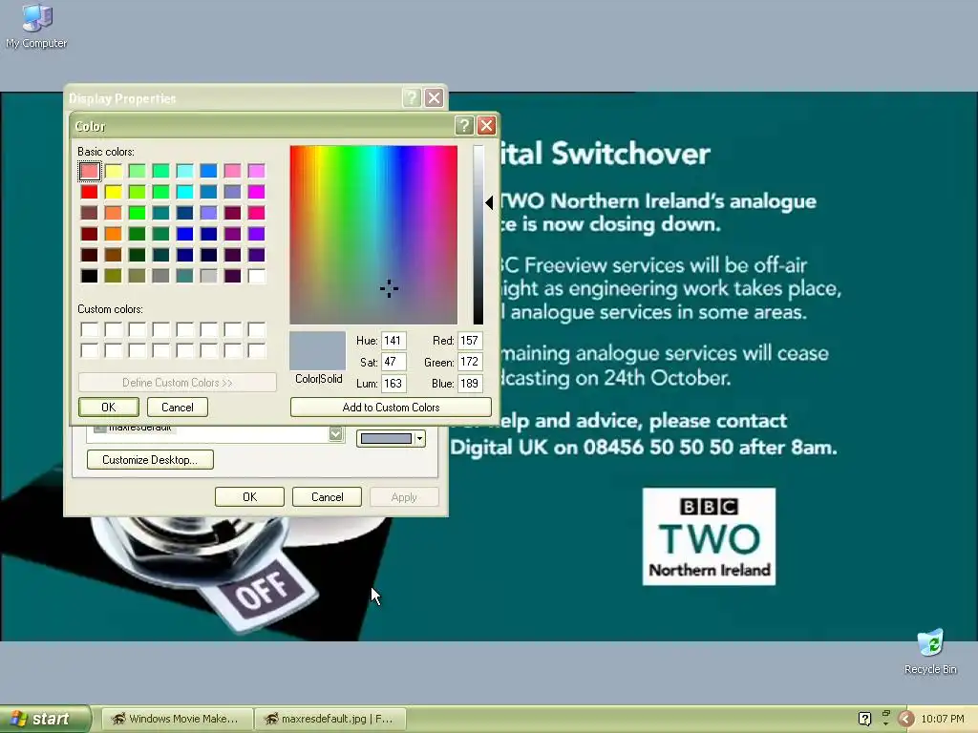
Task: Click the Windows Start button
Action: (45, 719)
